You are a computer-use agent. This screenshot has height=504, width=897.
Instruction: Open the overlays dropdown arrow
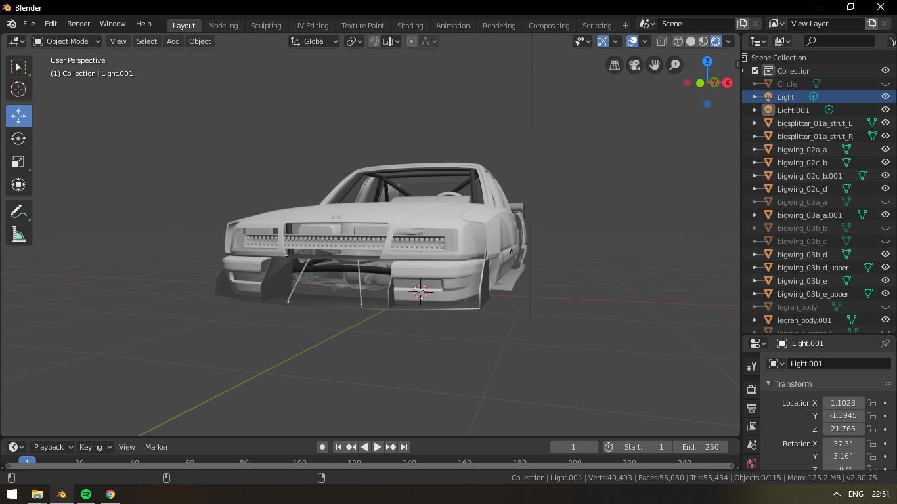645,41
